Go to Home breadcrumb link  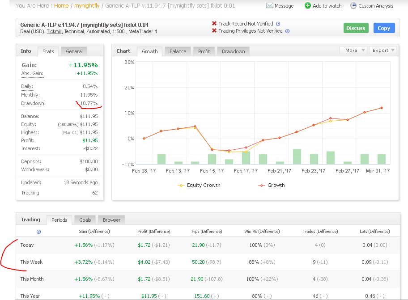(61, 6)
